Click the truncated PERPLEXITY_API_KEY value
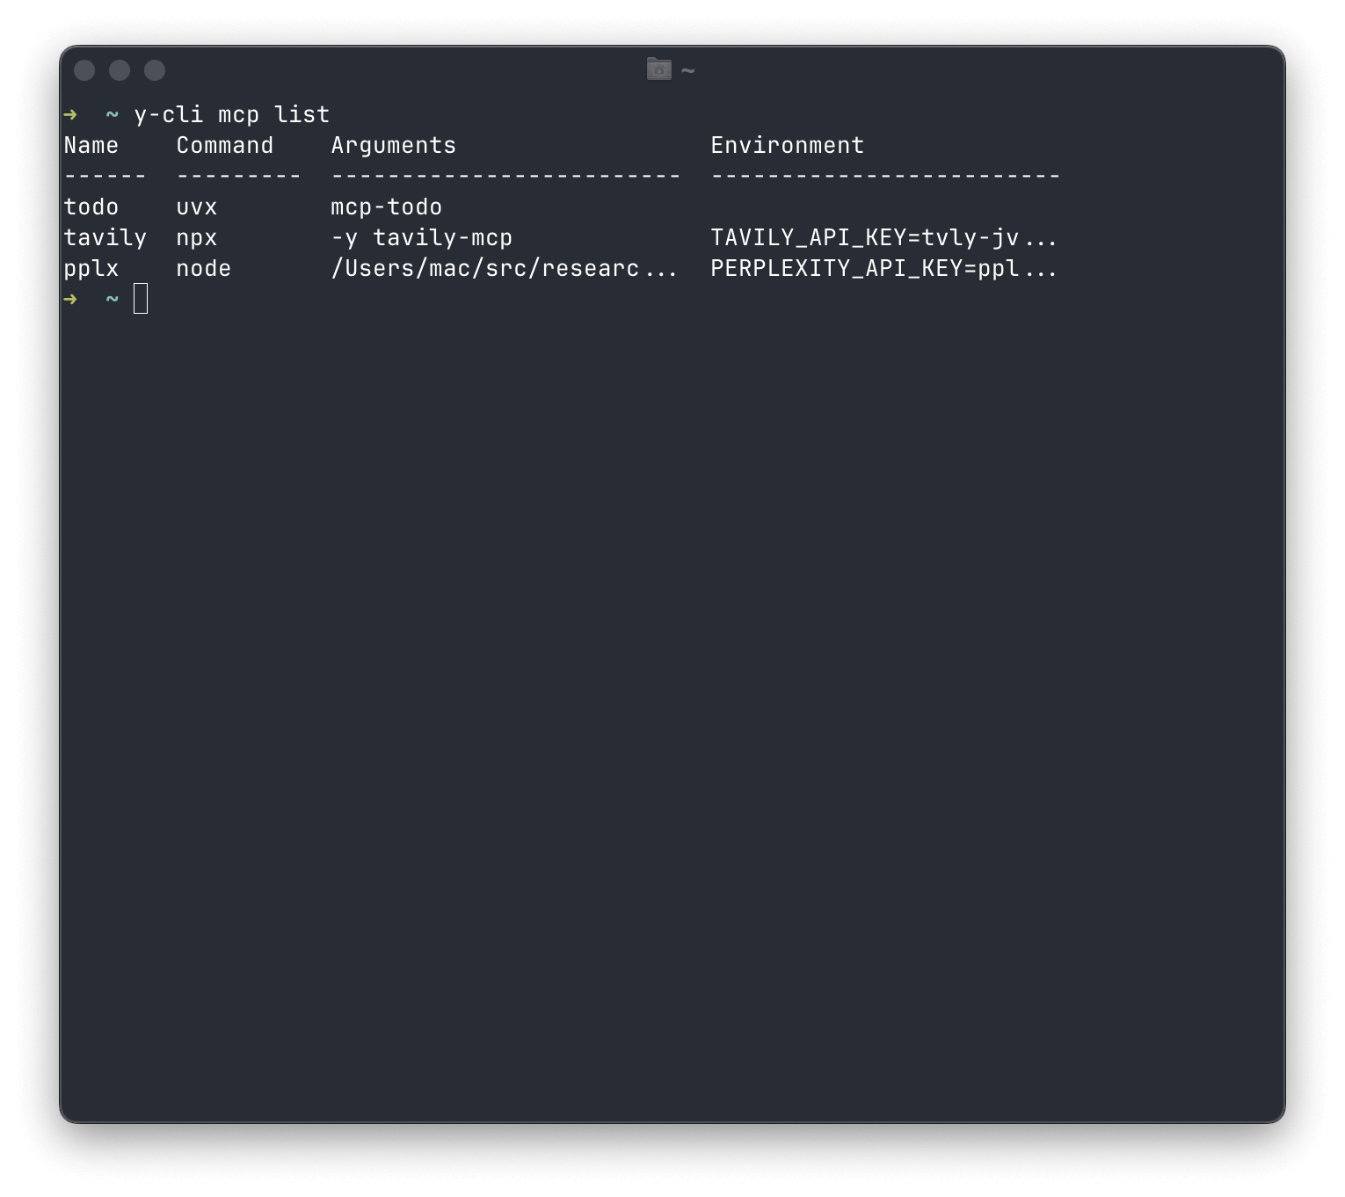Image resolution: width=1345 pixels, height=1197 pixels. (883, 268)
